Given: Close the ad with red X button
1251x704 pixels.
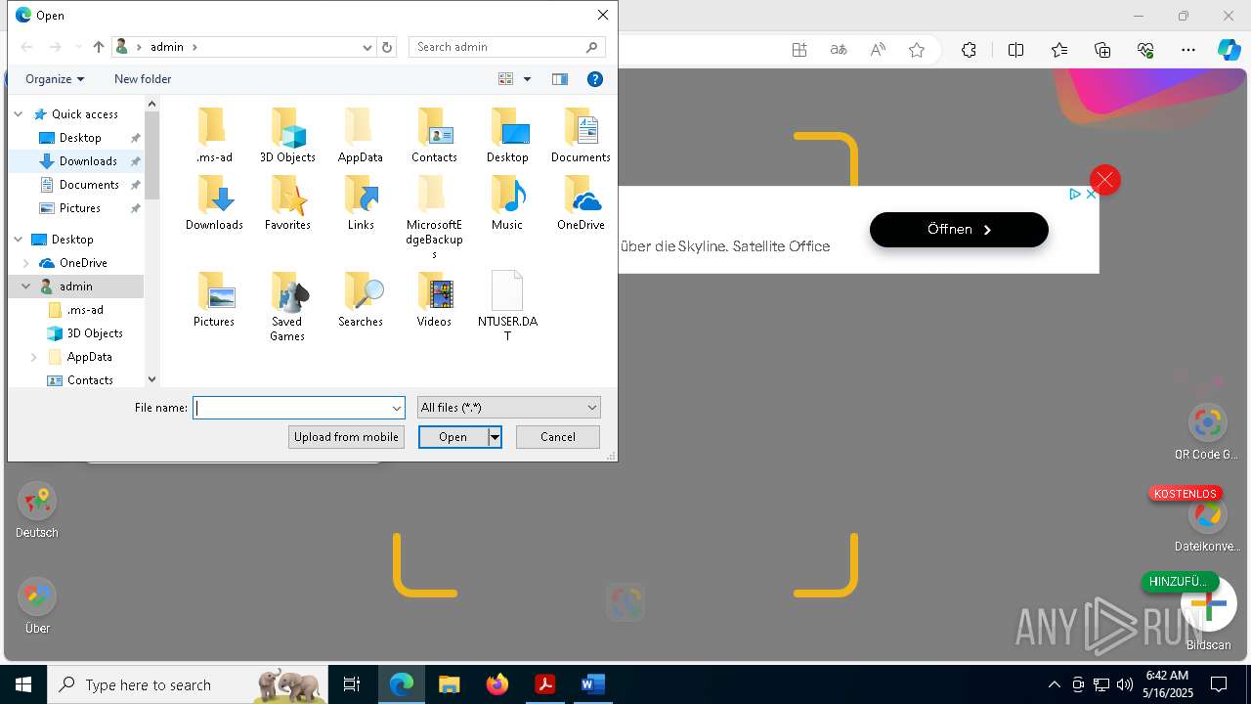Looking at the screenshot, I should pos(1104,180).
